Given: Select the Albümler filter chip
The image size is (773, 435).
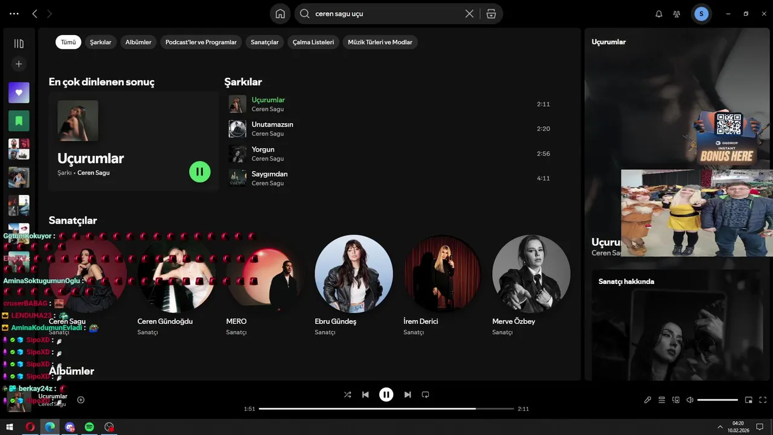Looking at the screenshot, I should (x=138, y=42).
